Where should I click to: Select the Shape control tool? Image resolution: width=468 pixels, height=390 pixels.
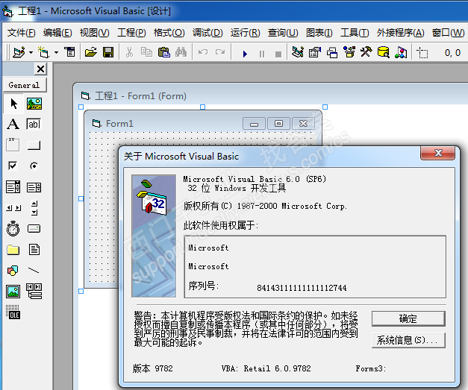(13, 271)
